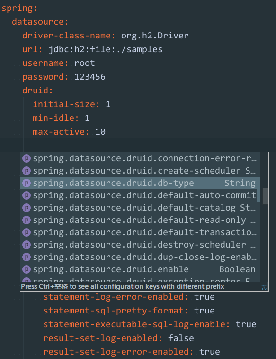Viewport: 276px width, 359px height.
Task: Click the property icon beside create-scheduler
Action: [27, 171]
